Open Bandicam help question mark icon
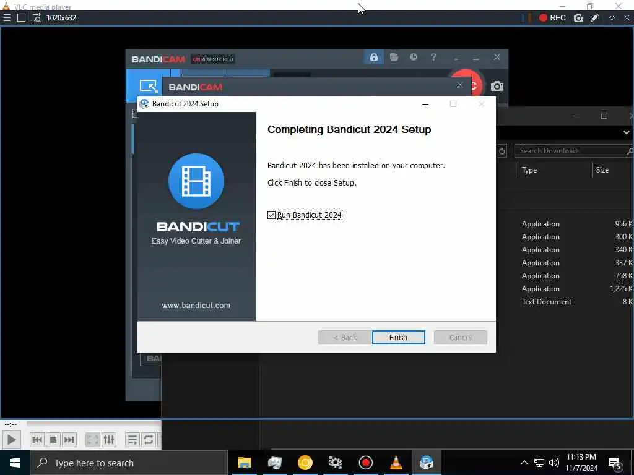This screenshot has height=475, width=634. coord(433,58)
